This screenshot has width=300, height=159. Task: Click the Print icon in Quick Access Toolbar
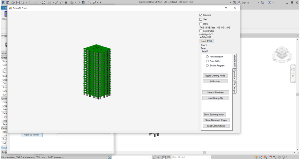click(x=44, y=3)
